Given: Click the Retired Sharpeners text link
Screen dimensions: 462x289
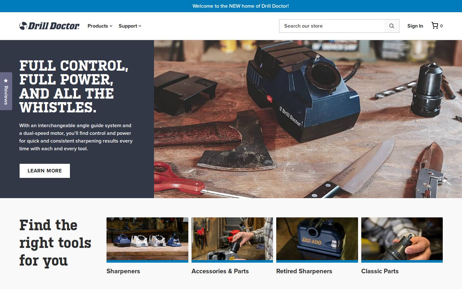Looking at the screenshot, I should (x=304, y=271).
